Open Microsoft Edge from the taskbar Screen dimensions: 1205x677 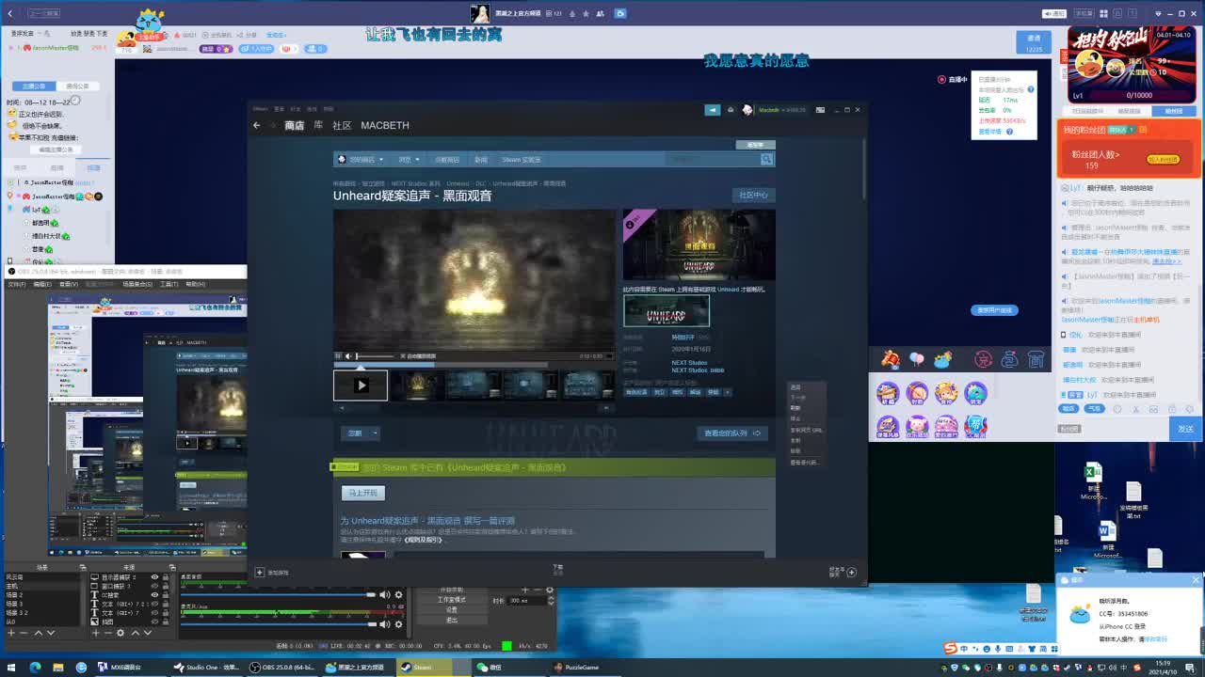[x=35, y=668]
